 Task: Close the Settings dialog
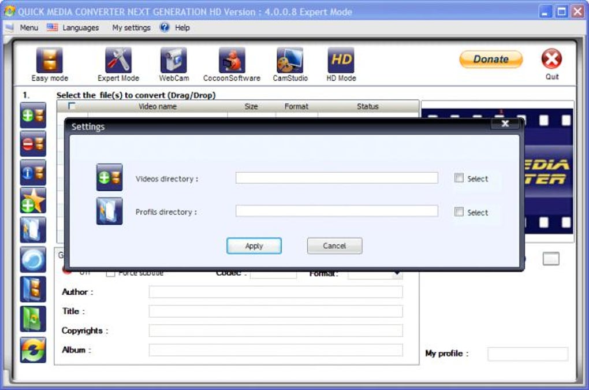pos(505,123)
